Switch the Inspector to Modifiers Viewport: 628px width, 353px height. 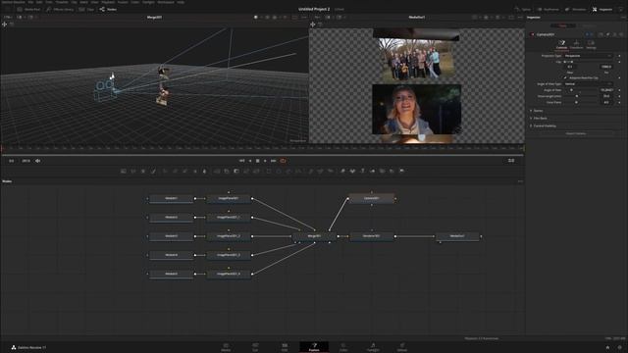click(x=589, y=25)
